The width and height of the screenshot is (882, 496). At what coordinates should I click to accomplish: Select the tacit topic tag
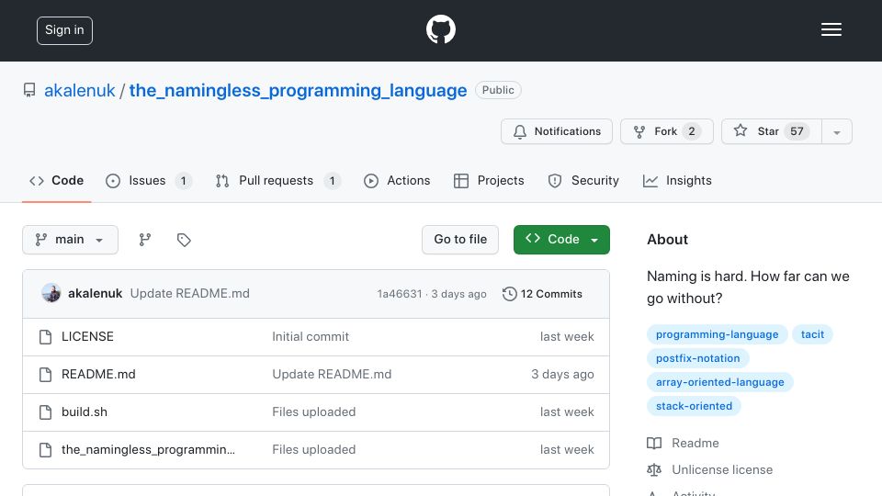click(x=812, y=334)
